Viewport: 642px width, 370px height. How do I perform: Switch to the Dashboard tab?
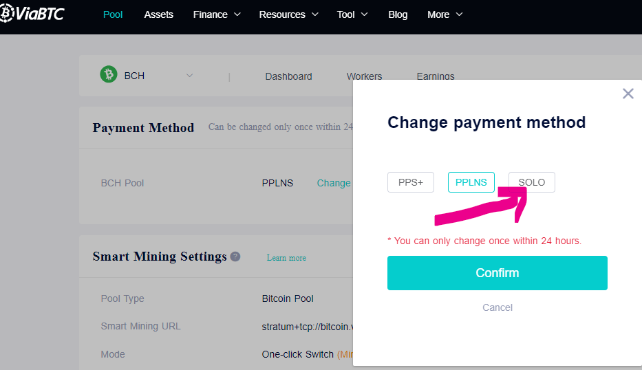coord(288,76)
